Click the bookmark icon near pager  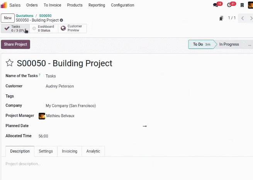pos(221,18)
